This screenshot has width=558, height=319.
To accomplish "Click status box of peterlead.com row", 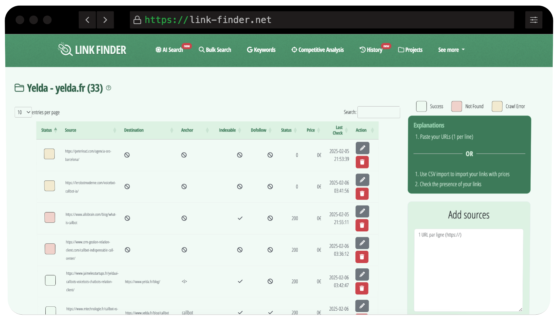I will tap(49, 154).
